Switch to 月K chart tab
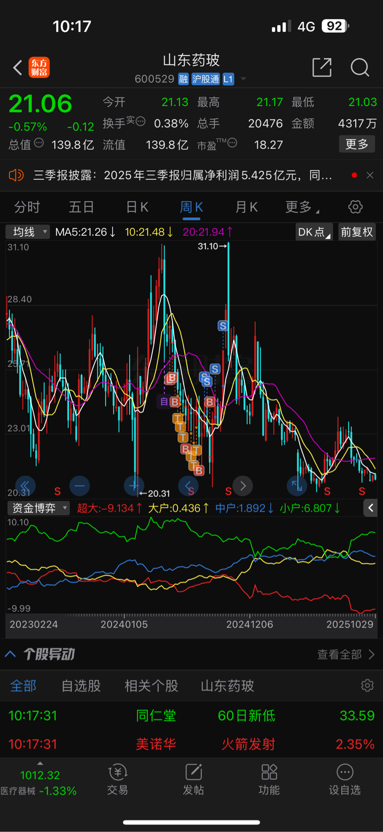383x832 pixels. [x=246, y=207]
